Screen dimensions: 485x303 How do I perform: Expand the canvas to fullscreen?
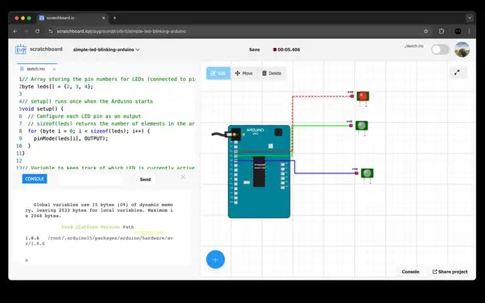(457, 73)
